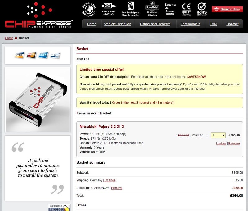This screenshot has width=248, height=211.
Task: View the Testimonials page
Action: pos(190,24)
